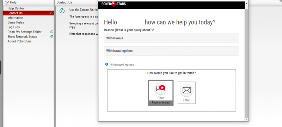
Task: Click the 'How would you like to get in touch?' text
Action: (171, 73)
